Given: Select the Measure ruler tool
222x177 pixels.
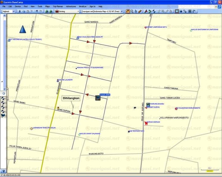Looking at the screenshot, I should coord(140,11).
